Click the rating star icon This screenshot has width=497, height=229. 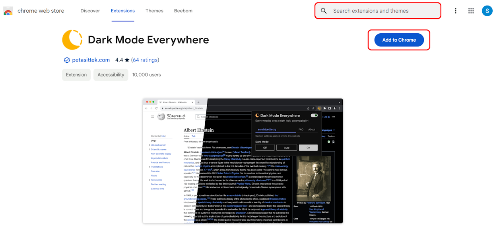coord(128,60)
